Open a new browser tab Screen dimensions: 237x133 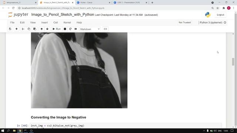[152, 3]
